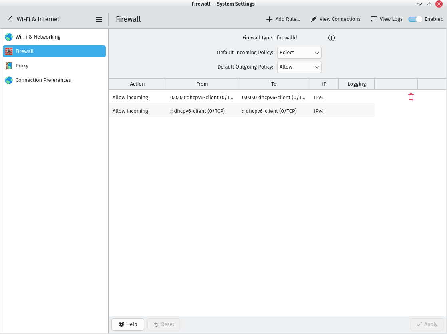
Task: Click the speech bubble icon beside View Logs
Action: point(373,19)
